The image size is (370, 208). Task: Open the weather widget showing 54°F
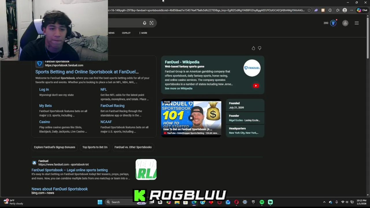click(x=13, y=202)
